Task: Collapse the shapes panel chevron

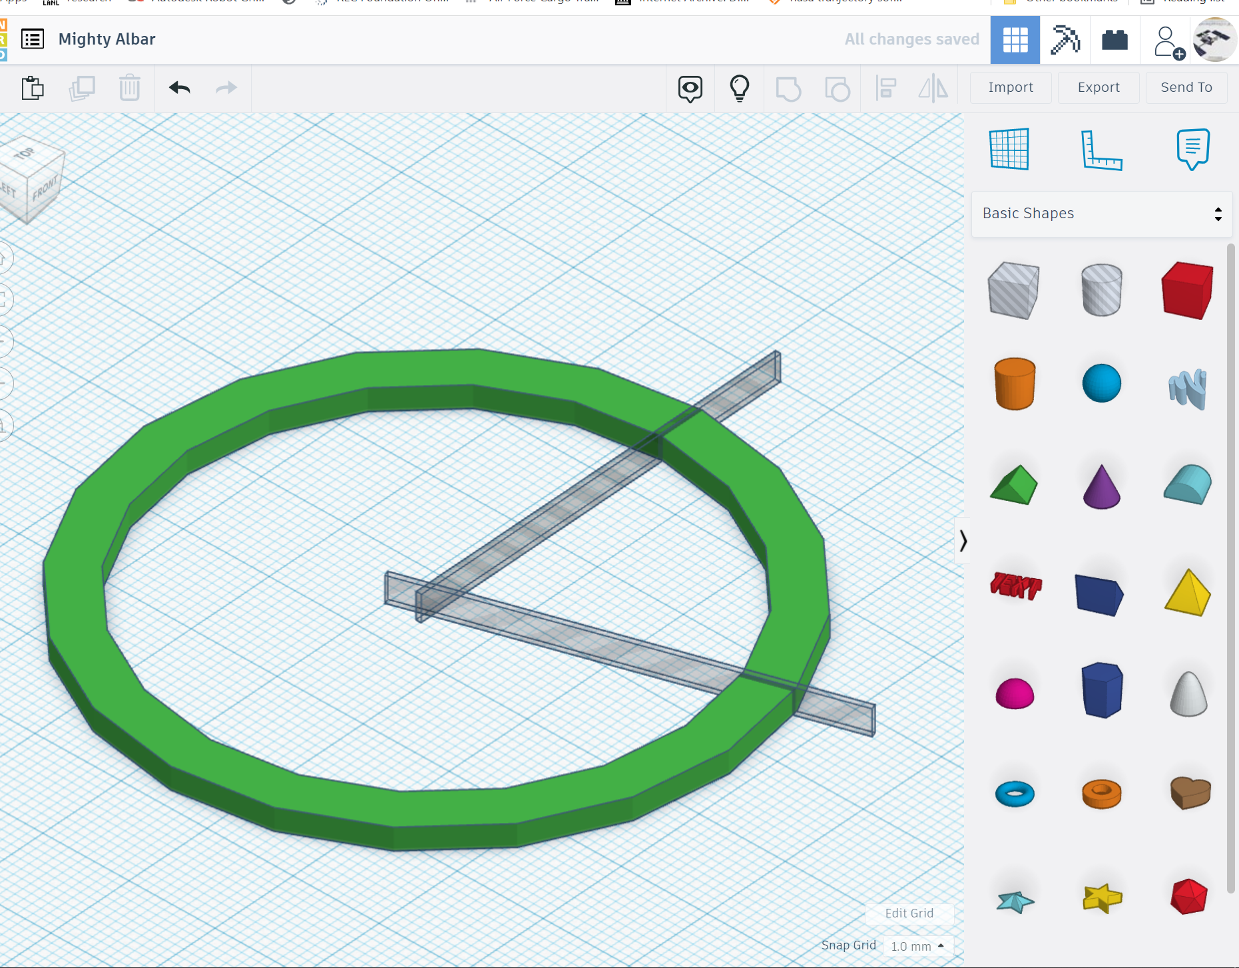Action: pyautogui.click(x=963, y=540)
